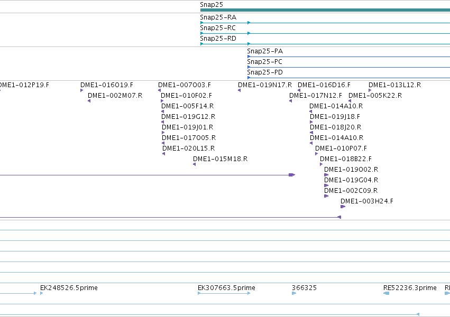Viewport: 450px width, 317px height.
Task: Click the DME1-016O19.F label
Action: tap(107, 85)
